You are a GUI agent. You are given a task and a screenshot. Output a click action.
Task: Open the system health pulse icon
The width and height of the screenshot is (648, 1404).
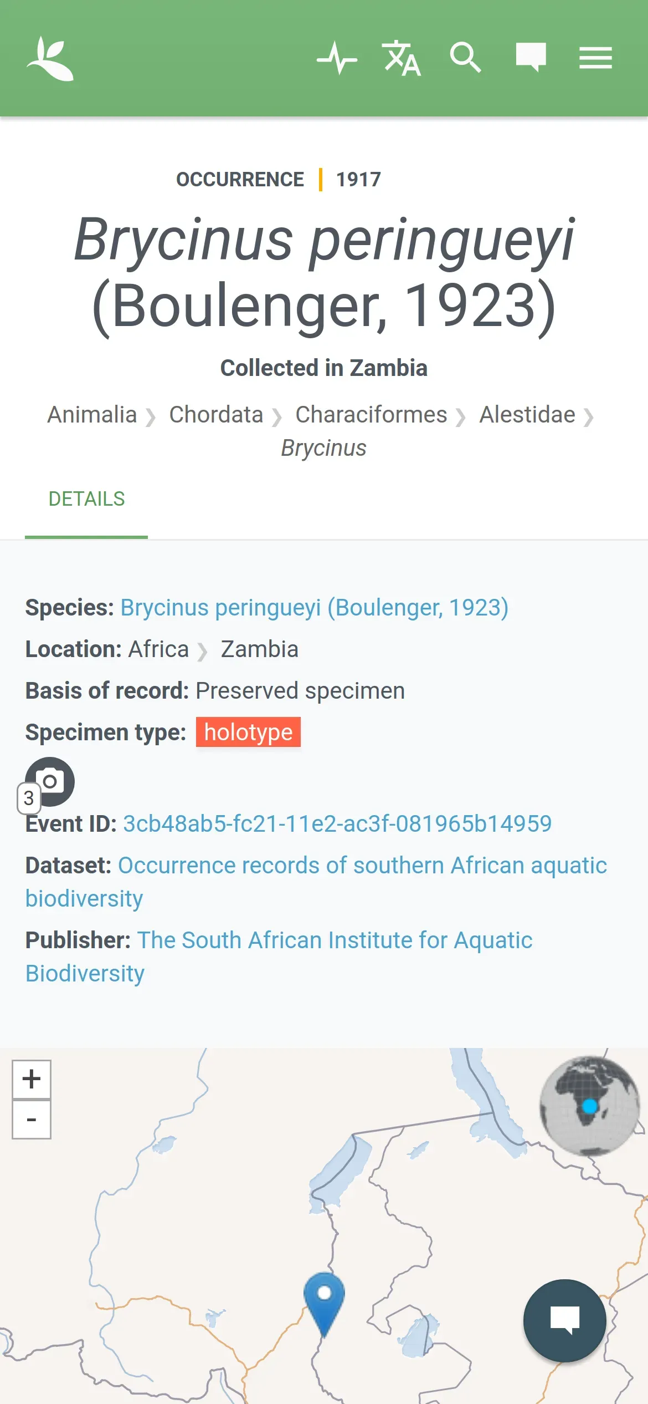[x=337, y=58]
